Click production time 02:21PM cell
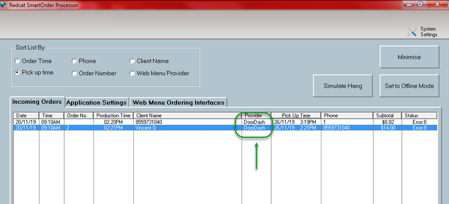This screenshot has height=204, width=449. point(114,128)
